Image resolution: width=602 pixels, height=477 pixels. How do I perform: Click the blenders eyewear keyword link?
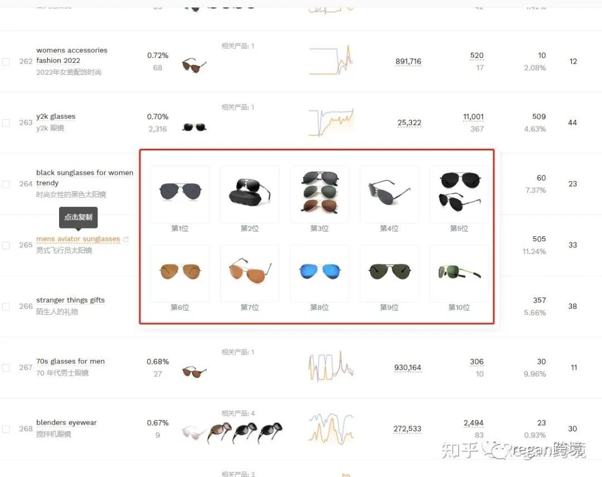[66, 422]
